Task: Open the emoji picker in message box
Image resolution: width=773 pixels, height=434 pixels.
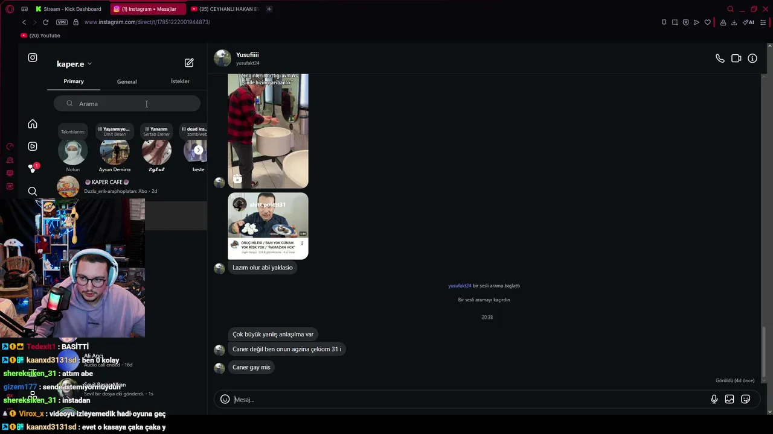Action: click(225, 399)
